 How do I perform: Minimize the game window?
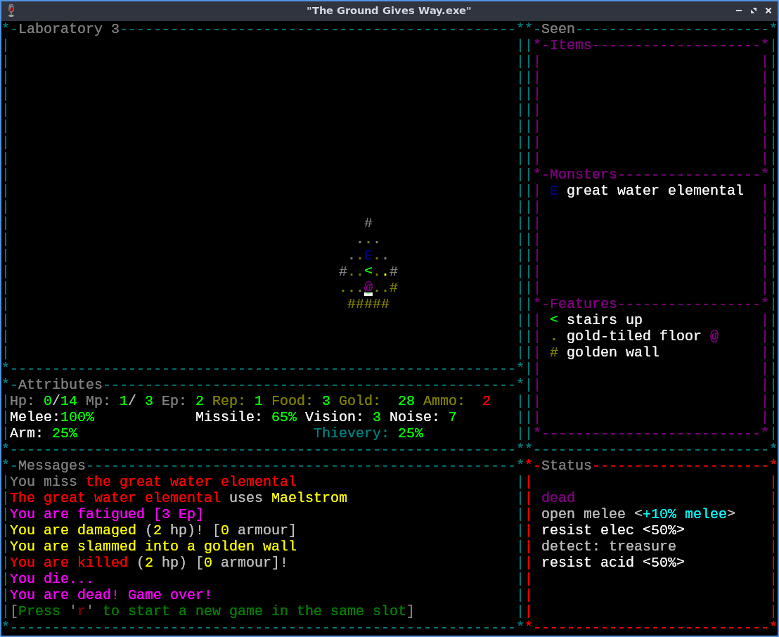(x=739, y=11)
